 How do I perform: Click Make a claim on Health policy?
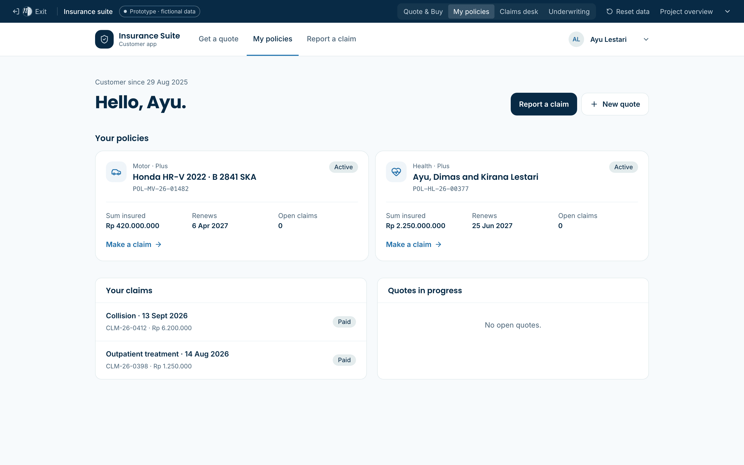click(414, 244)
